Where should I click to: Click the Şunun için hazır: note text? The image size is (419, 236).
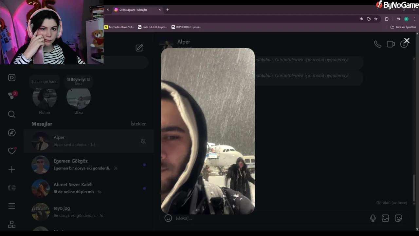click(45, 81)
